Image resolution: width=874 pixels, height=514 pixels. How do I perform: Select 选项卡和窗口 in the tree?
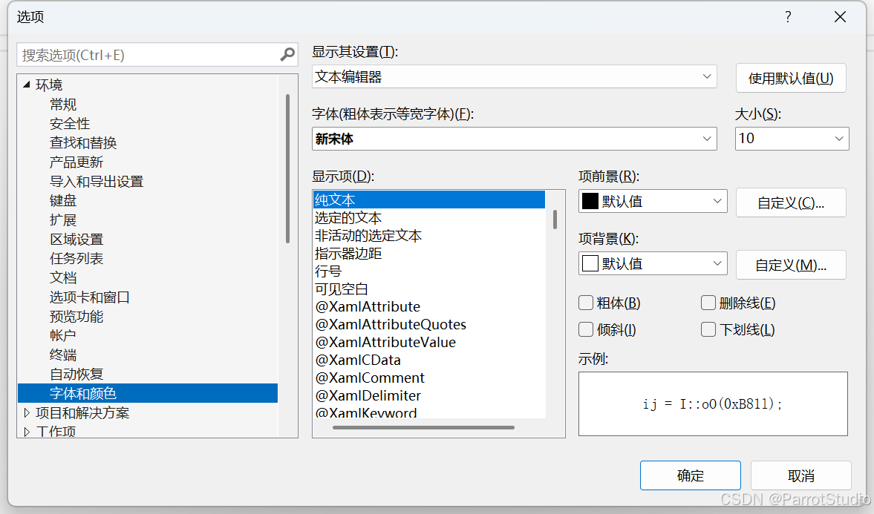[90, 297]
